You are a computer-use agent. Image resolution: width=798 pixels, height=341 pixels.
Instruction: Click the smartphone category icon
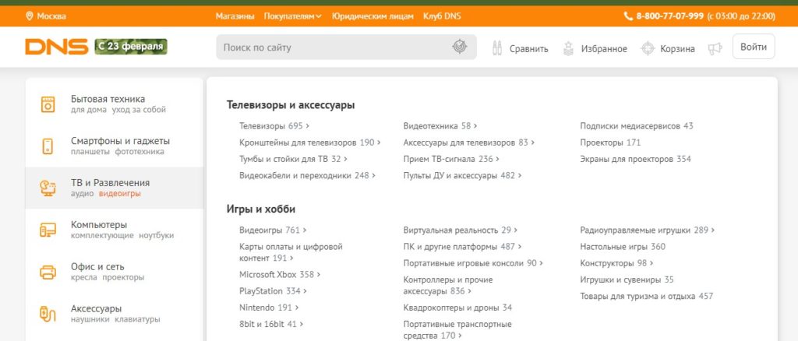(x=48, y=146)
